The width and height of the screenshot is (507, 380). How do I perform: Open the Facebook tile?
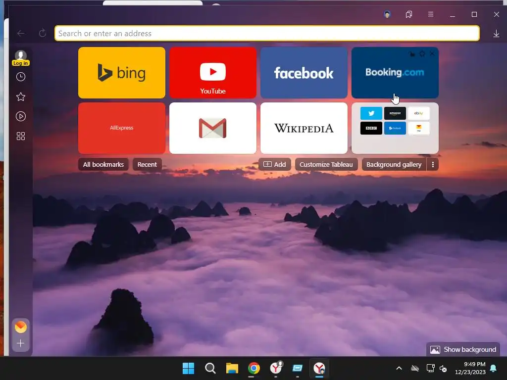304,73
